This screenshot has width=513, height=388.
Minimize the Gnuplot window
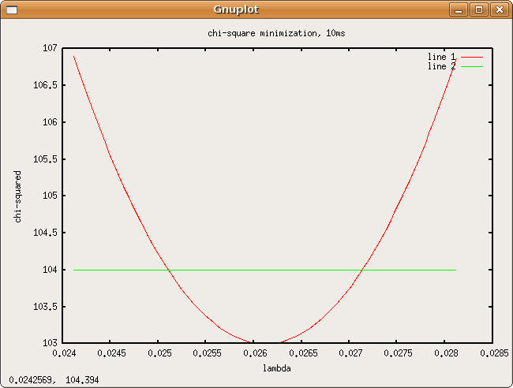(x=459, y=9)
